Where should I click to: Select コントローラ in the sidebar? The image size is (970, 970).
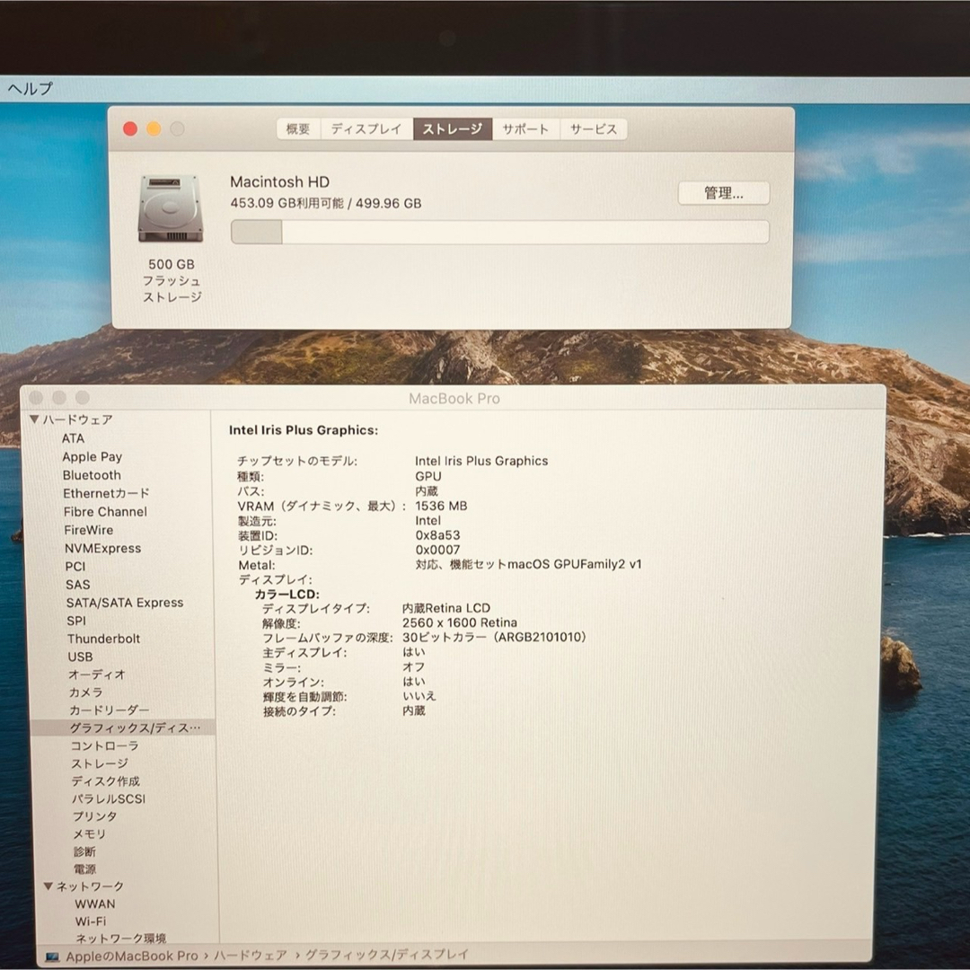pos(104,746)
